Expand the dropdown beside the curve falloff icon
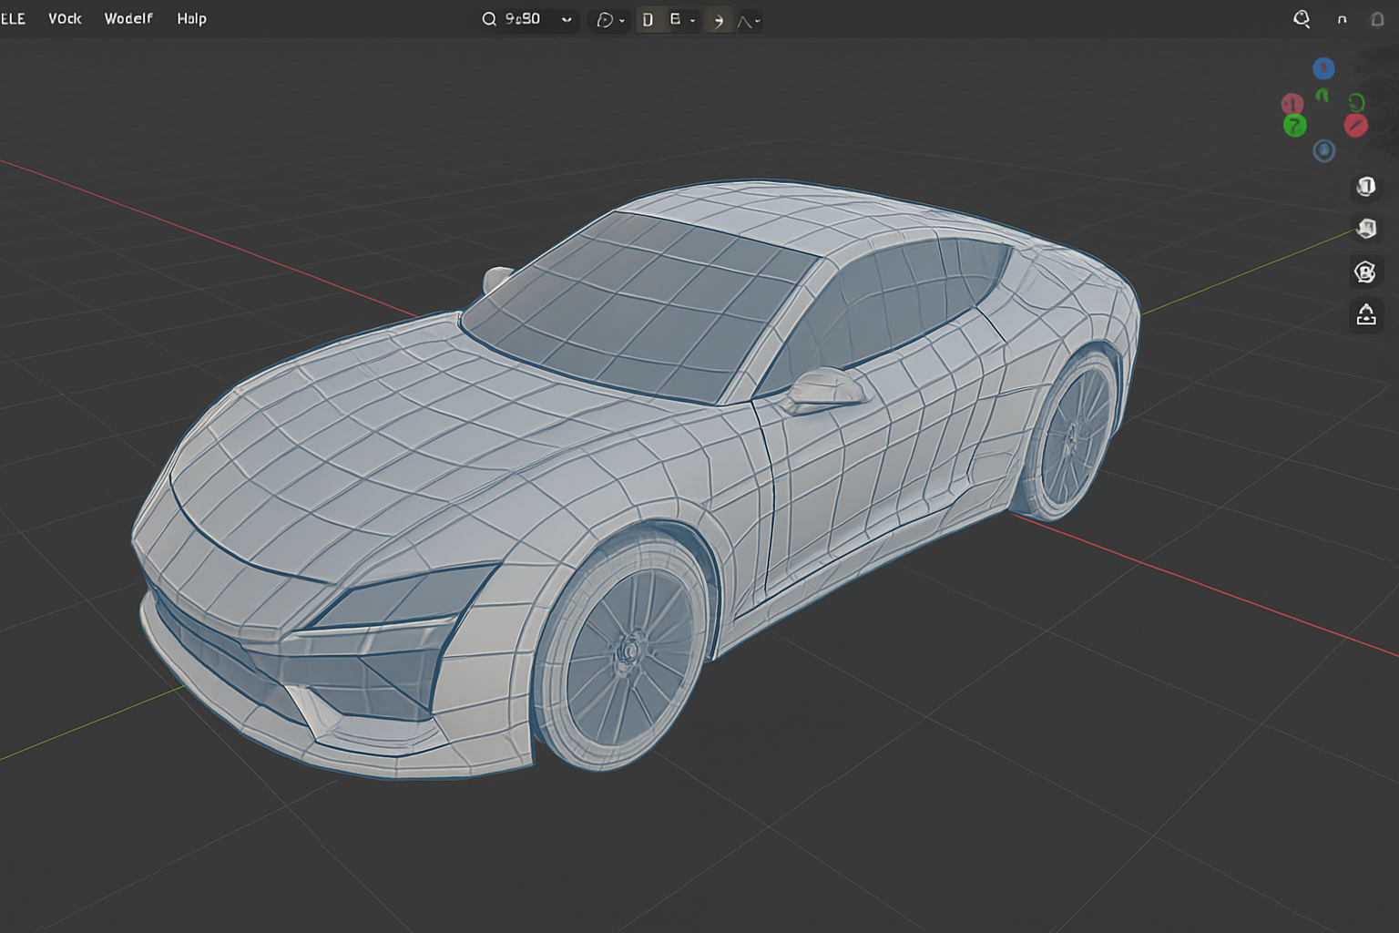Viewport: 1399px width, 933px height. 758,21
